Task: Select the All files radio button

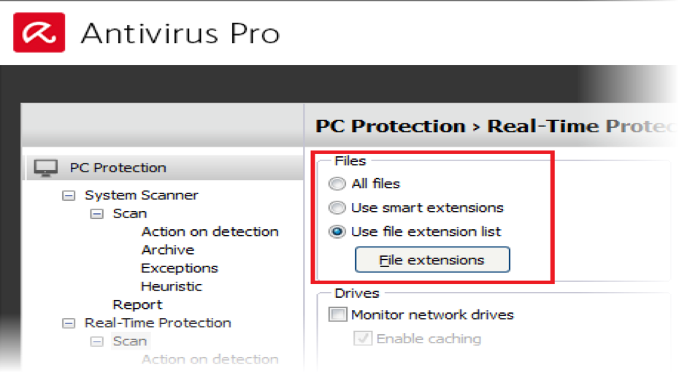Action: coord(337,184)
